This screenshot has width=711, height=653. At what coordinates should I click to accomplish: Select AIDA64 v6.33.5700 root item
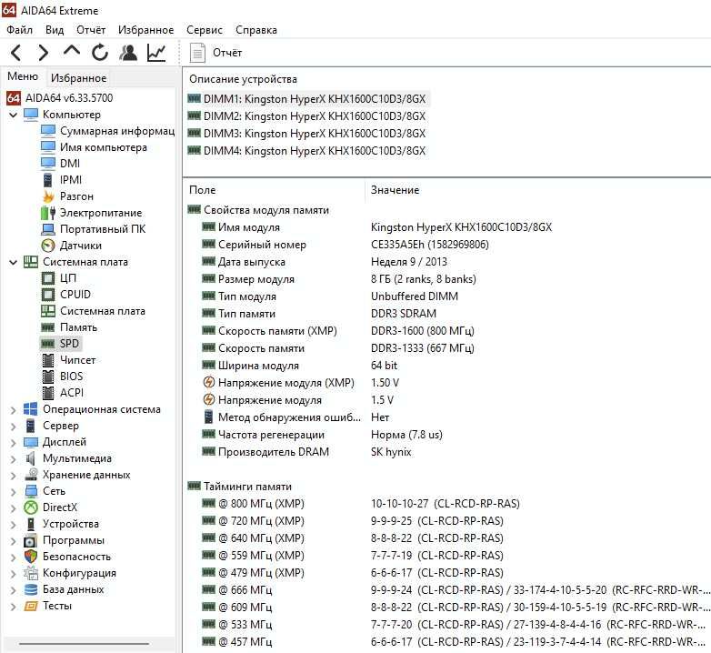[59, 98]
